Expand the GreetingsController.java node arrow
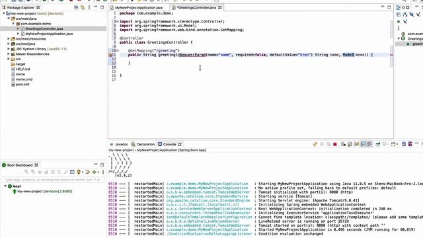Image resolution: width=423 pixels, height=238 pixels. (x=18, y=28)
